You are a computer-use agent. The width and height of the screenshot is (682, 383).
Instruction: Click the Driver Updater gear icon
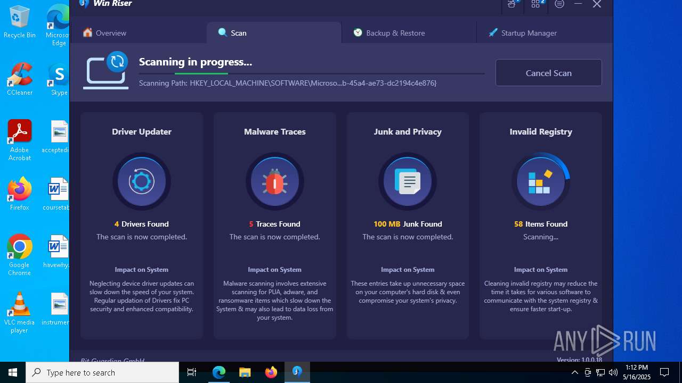pyautogui.click(x=142, y=182)
